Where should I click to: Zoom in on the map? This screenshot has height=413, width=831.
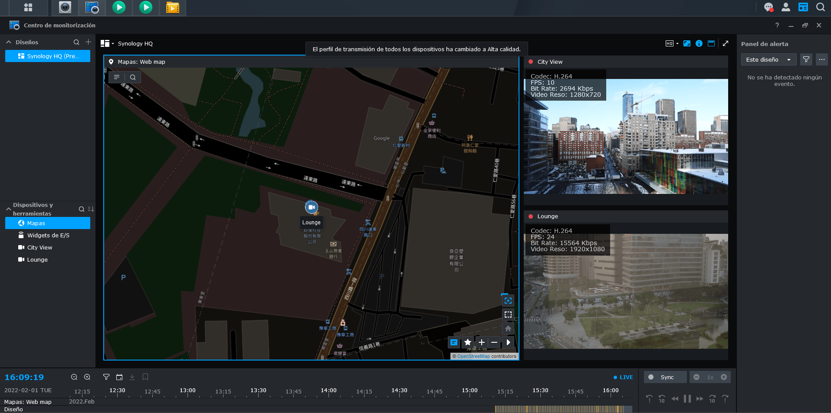[x=482, y=342]
